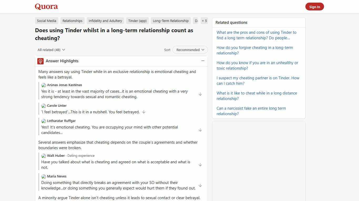Screen dimensions: 359x201
Task: Open 'How do you forgive cheating' related question
Action: click(254, 50)
